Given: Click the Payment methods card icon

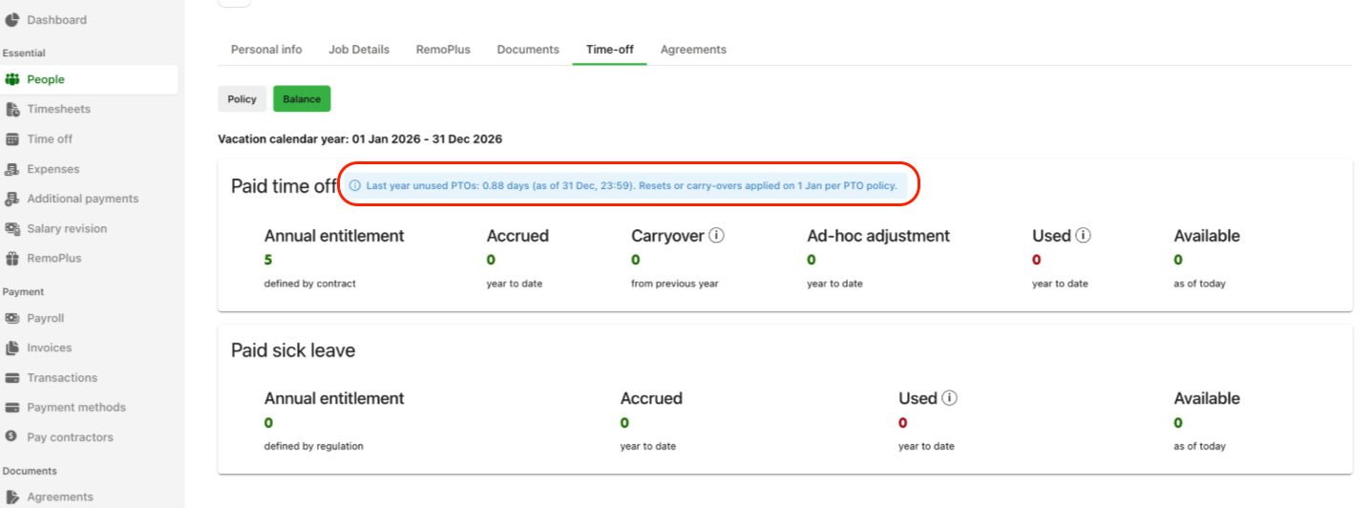Looking at the screenshot, I should 12,408.
